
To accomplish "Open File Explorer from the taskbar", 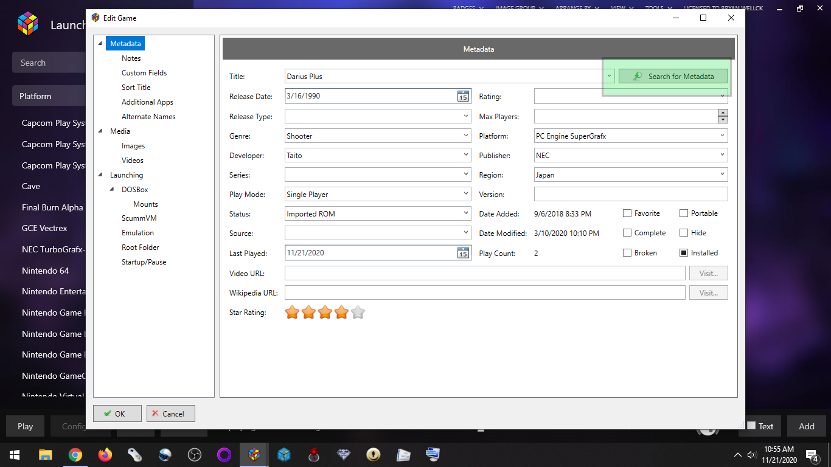I will 45,454.
